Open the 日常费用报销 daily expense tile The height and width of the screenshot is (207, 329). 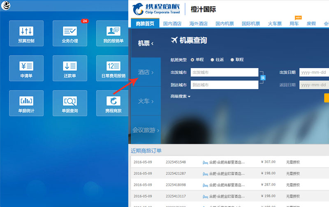(x=112, y=68)
